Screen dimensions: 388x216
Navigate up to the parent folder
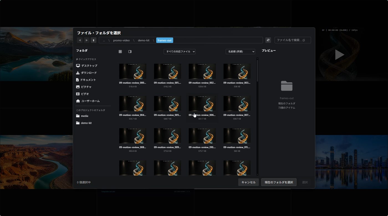[x=94, y=40]
